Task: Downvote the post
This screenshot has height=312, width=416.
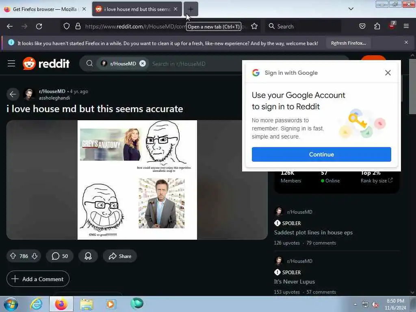Action: tap(35, 256)
